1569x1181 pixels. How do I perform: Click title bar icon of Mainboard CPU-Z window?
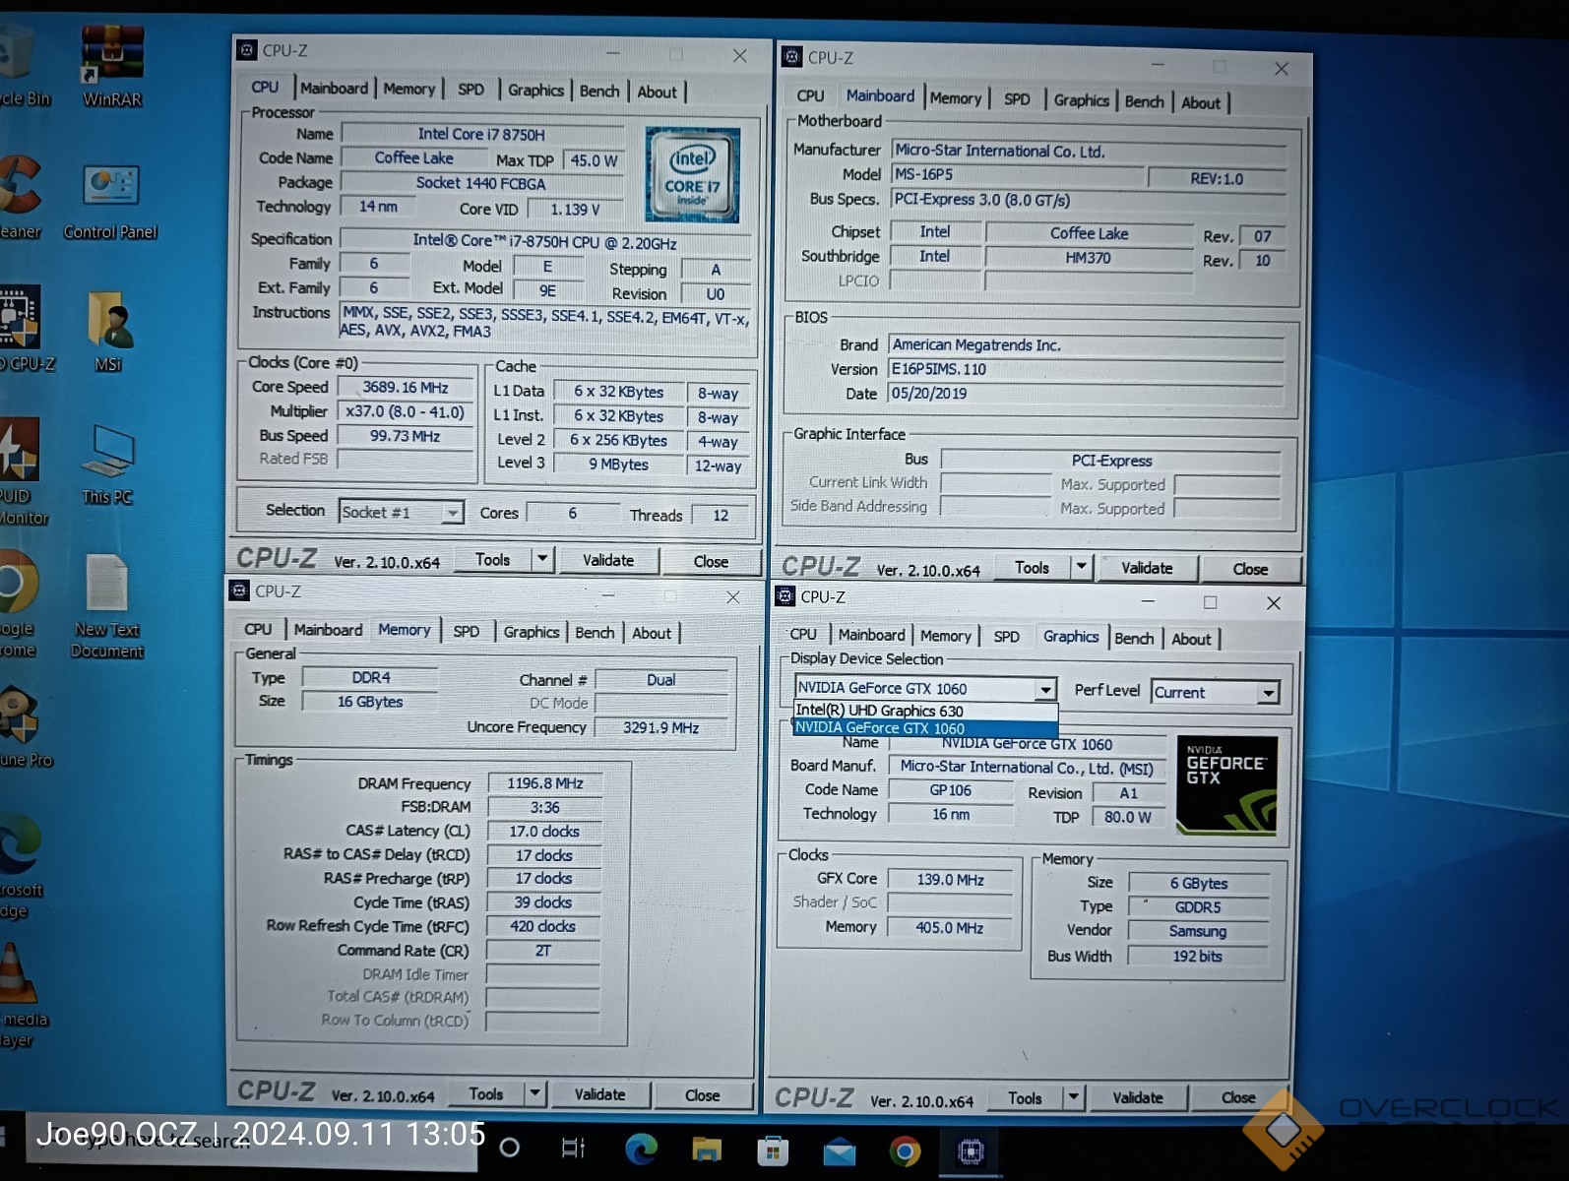pos(791,57)
